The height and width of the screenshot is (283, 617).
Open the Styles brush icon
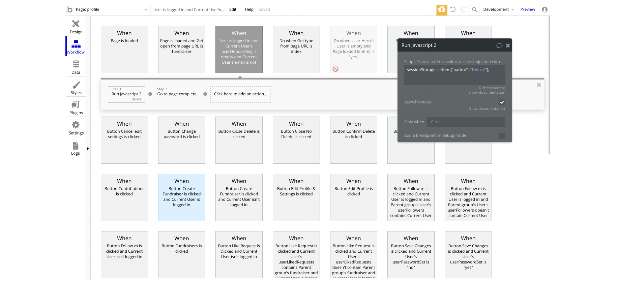click(76, 87)
